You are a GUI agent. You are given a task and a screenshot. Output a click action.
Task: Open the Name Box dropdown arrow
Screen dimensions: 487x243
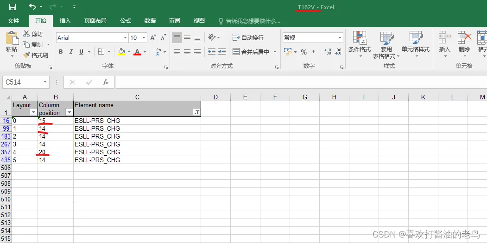45,82
